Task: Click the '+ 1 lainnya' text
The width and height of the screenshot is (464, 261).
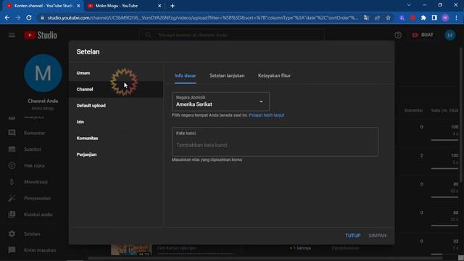Action: 300,248
